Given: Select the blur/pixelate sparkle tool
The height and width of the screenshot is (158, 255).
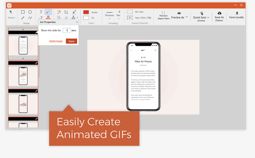Looking at the screenshot, I should [x=59, y=12].
